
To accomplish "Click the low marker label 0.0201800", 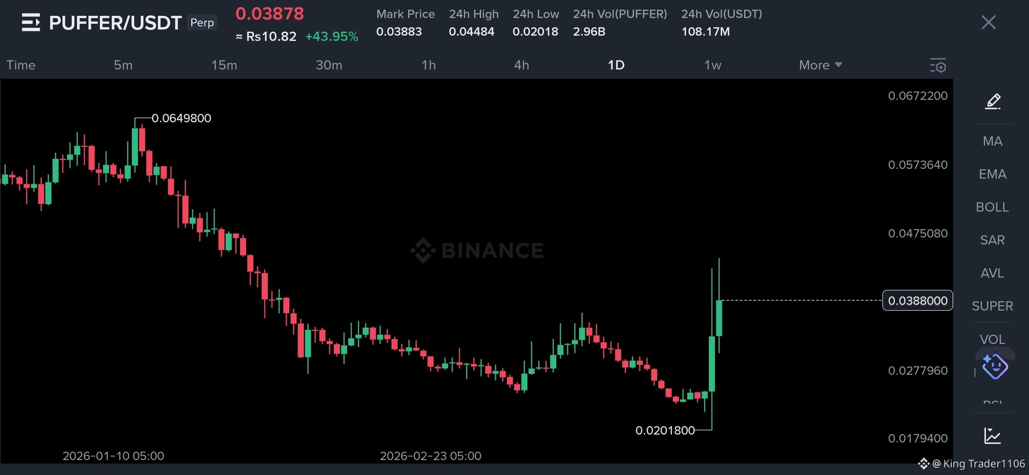I will point(665,430).
